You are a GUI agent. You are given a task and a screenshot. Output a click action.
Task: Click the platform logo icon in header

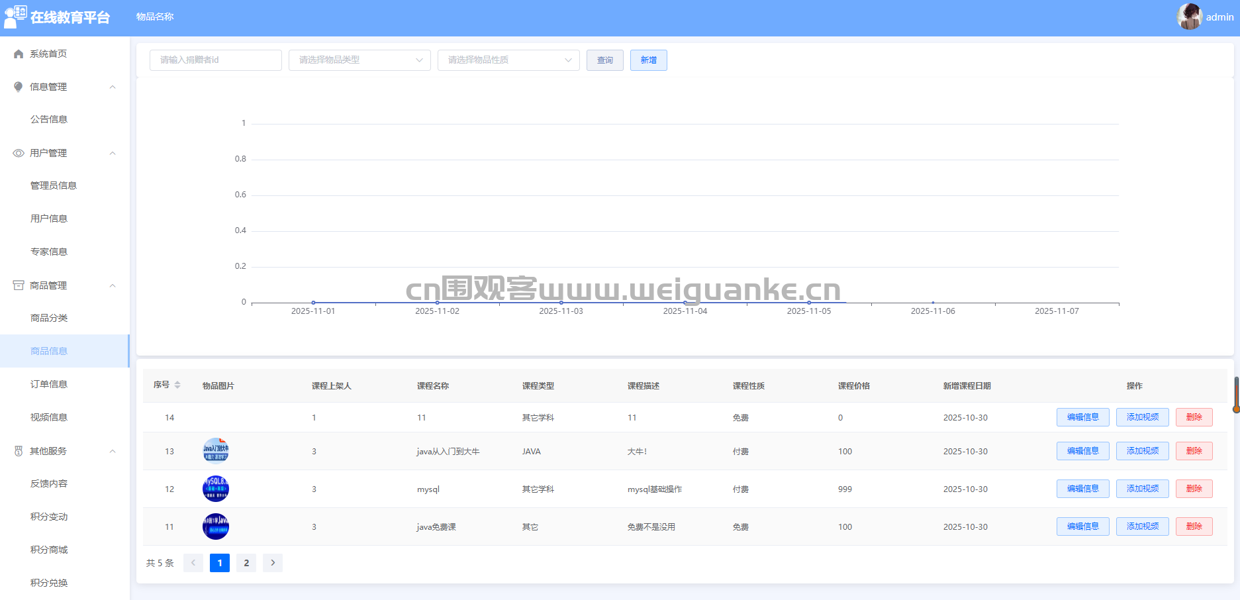(15, 17)
